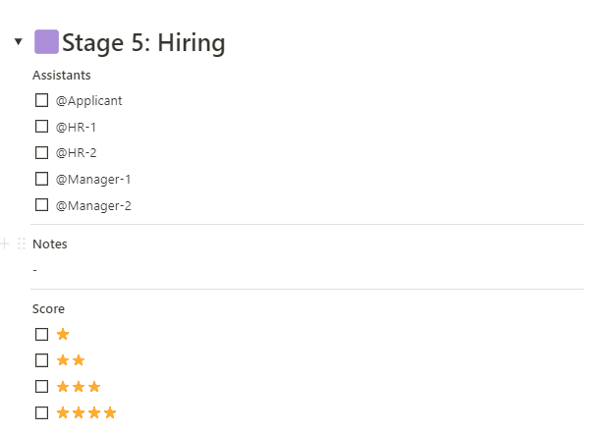Enable the @Manager-1 checkbox
The height and width of the screenshot is (434, 615).
click(x=42, y=179)
